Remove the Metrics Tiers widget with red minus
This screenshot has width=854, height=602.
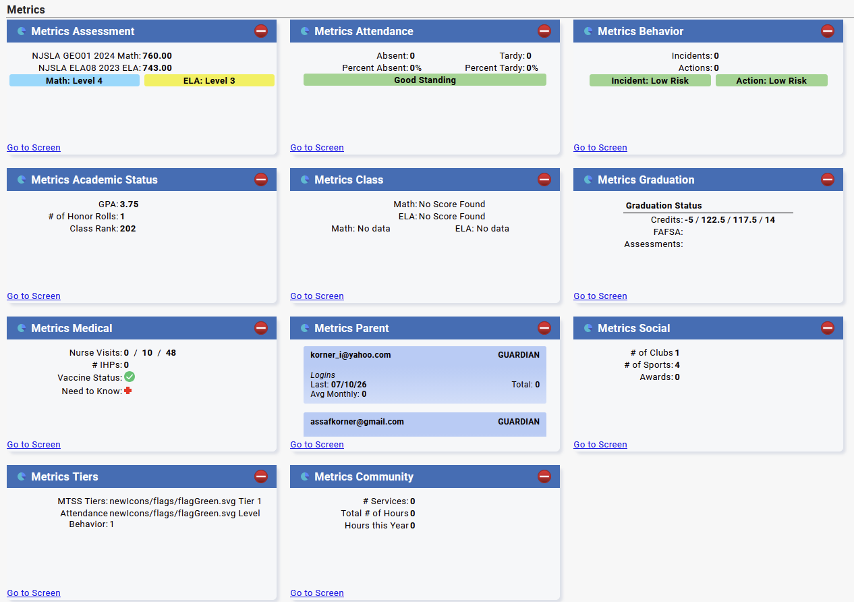point(261,476)
